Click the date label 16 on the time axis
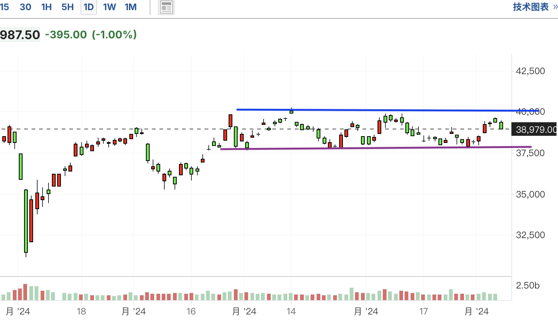This screenshot has height=328, width=558. pyautogui.click(x=191, y=311)
